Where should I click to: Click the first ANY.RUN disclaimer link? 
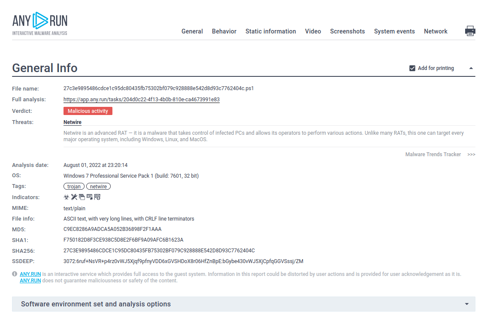pyautogui.click(x=30, y=274)
